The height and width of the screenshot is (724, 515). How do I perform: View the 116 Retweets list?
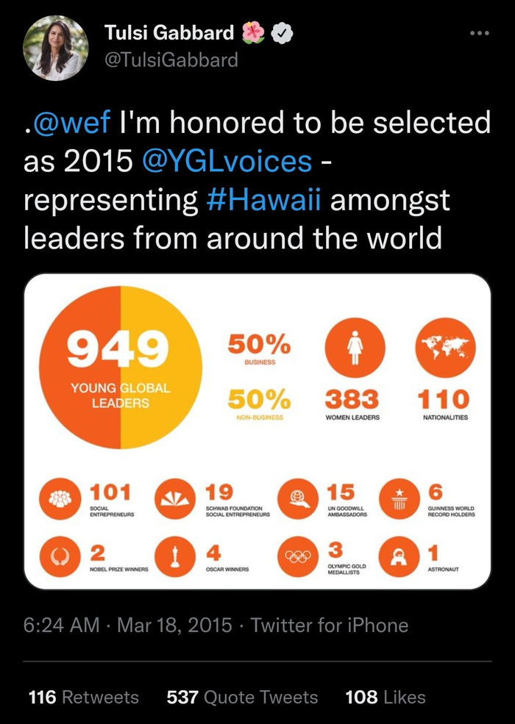click(x=84, y=698)
